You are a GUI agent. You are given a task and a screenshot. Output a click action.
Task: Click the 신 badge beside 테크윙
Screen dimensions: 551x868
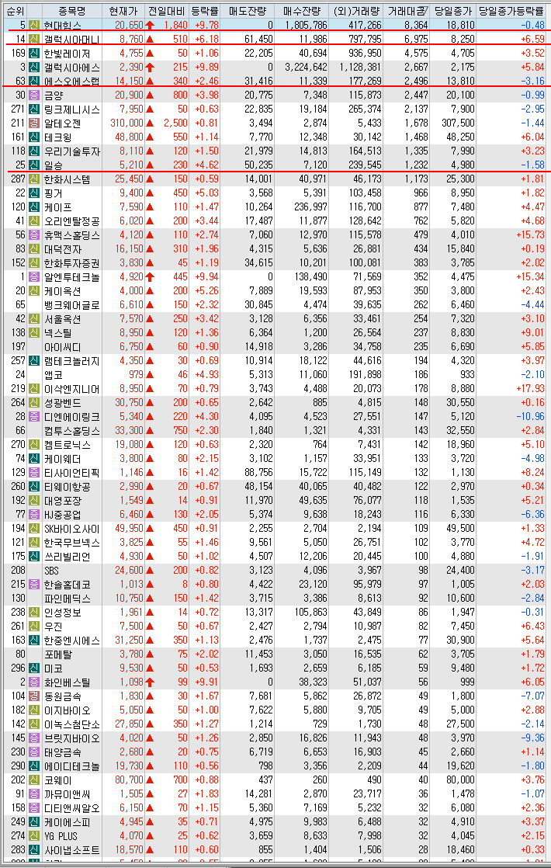coord(34,137)
